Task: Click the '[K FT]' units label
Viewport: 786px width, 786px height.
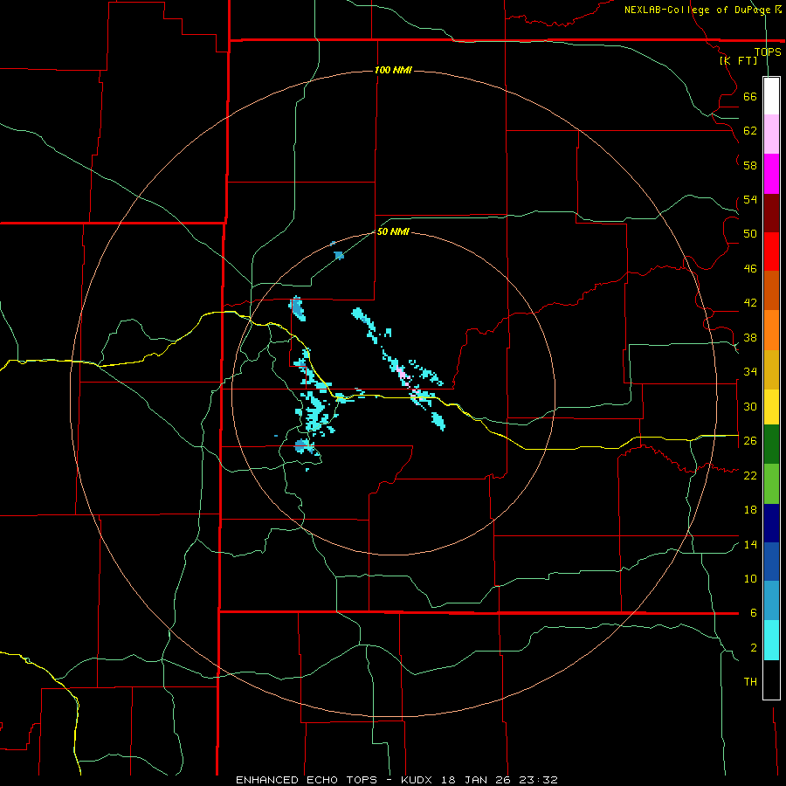Action: click(x=739, y=60)
